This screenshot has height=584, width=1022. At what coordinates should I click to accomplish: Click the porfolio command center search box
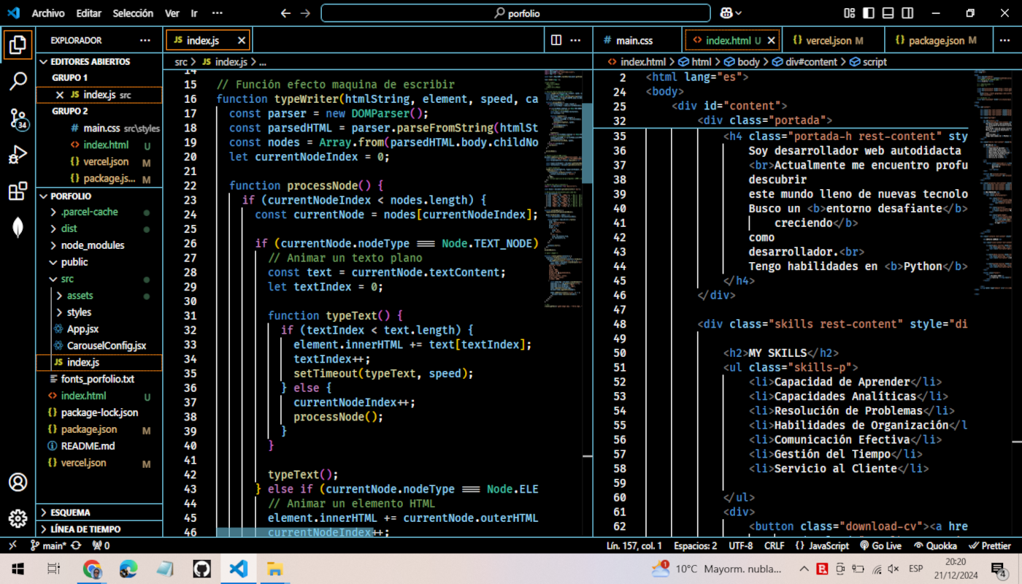coord(515,13)
